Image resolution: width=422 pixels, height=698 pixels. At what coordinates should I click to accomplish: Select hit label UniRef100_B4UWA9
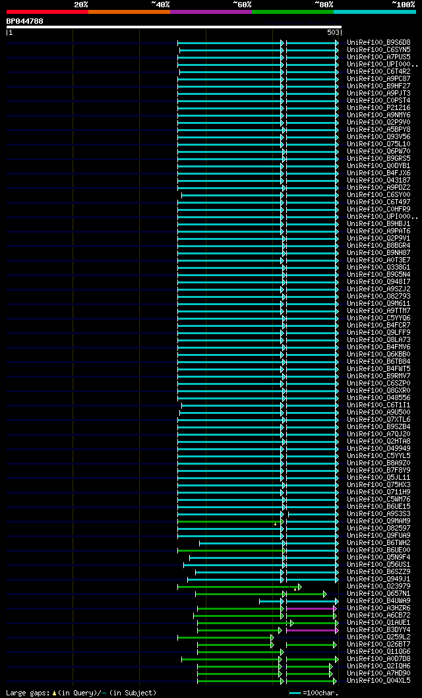pos(379,601)
